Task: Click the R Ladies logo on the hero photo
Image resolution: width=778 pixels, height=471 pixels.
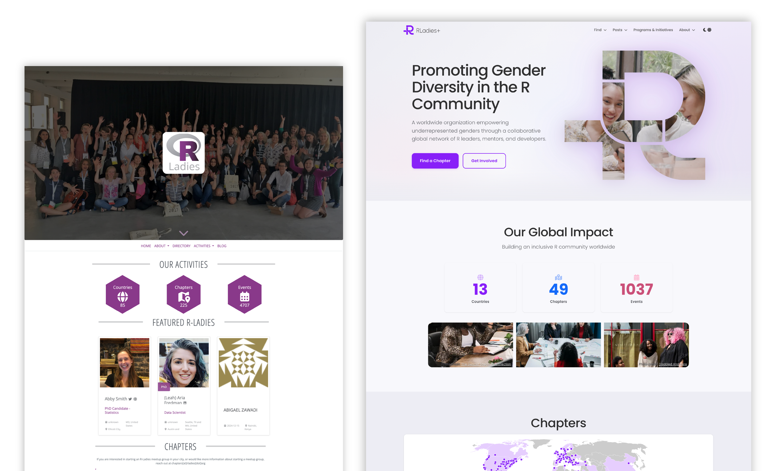Action: (x=183, y=153)
